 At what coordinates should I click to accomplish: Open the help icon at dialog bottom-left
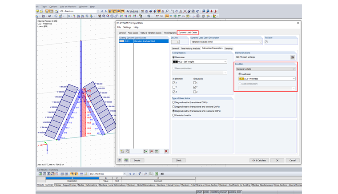pyautogui.click(x=120, y=160)
